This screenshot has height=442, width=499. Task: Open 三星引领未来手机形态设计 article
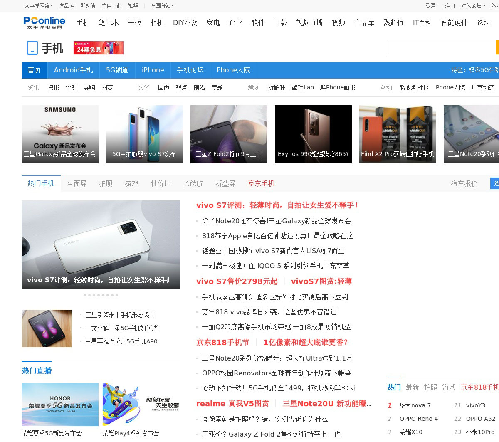pos(120,315)
